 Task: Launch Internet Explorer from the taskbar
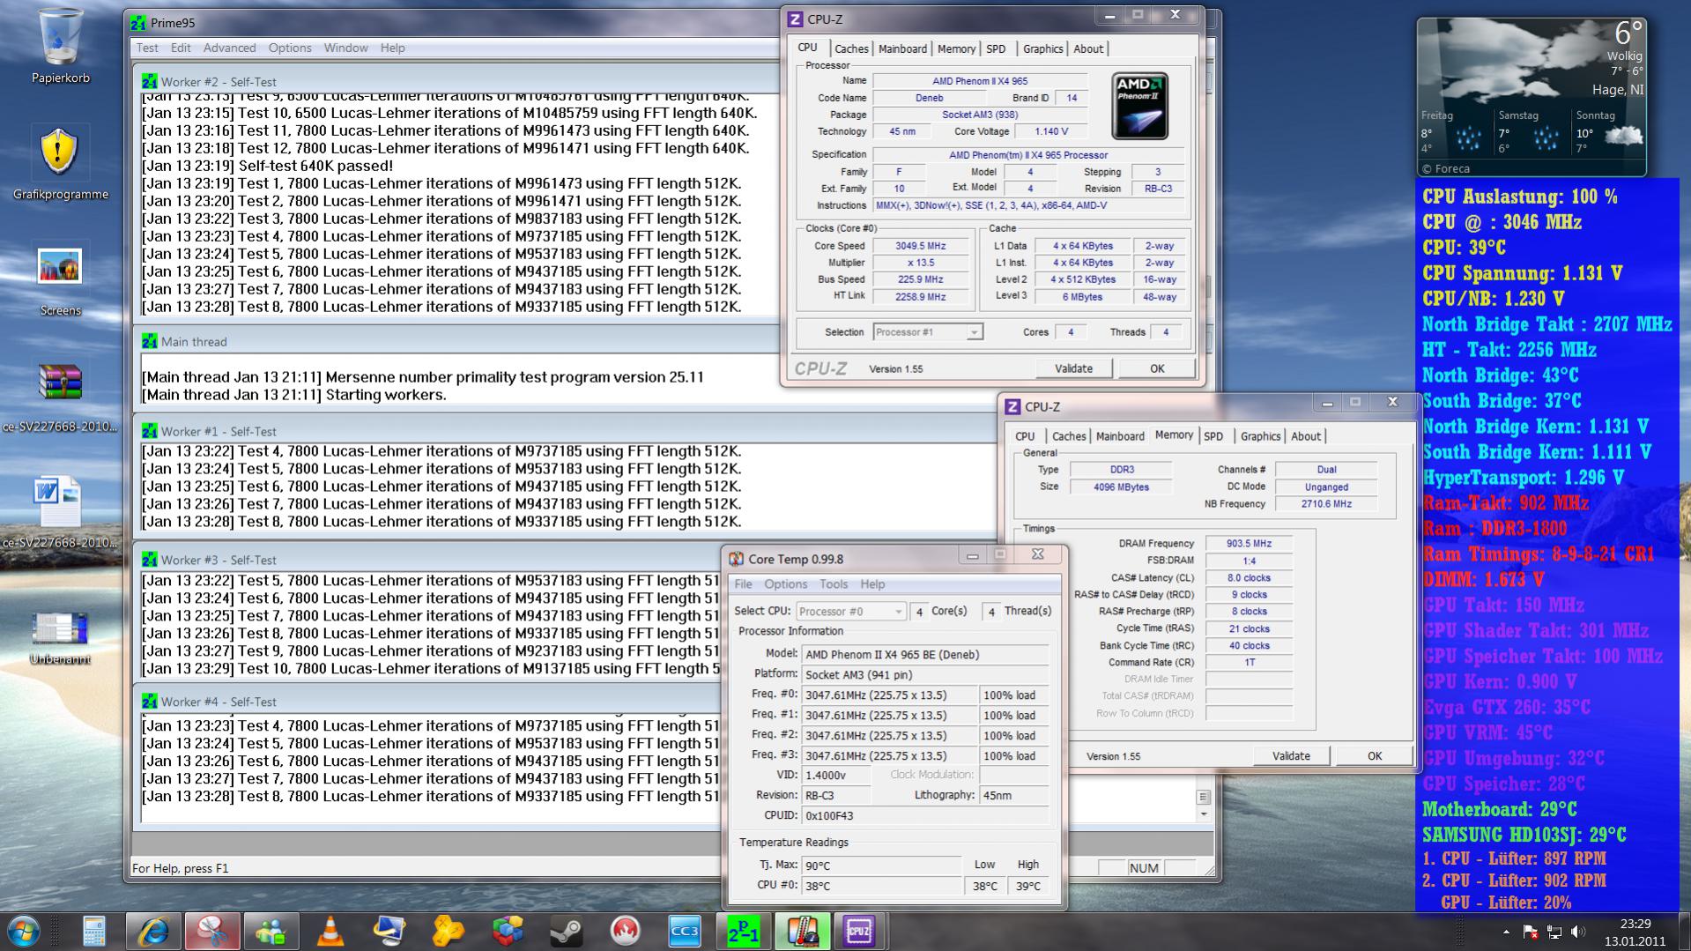pyautogui.click(x=153, y=931)
